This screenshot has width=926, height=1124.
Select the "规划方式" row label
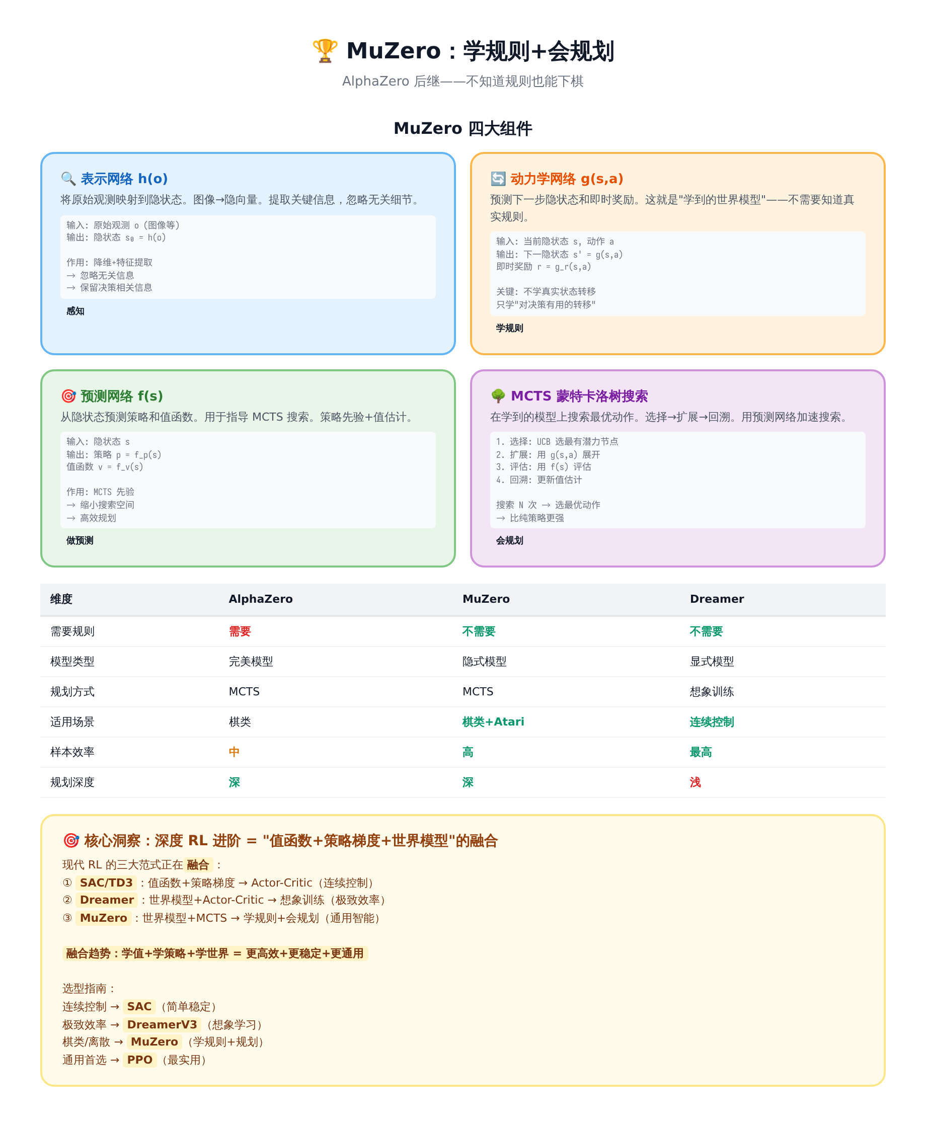pos(72,692)
